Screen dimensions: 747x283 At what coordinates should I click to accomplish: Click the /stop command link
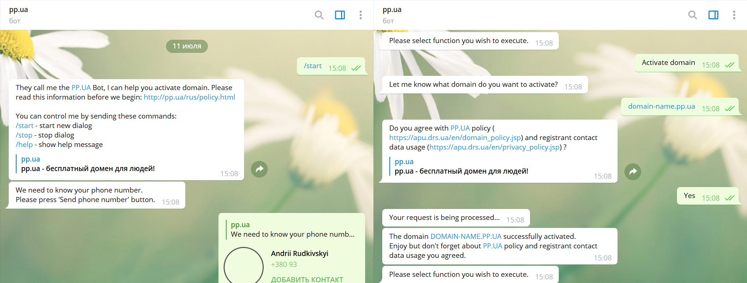[24, 135]
